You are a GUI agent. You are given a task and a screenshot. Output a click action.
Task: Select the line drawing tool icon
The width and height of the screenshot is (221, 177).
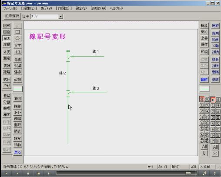pos(17,26)
